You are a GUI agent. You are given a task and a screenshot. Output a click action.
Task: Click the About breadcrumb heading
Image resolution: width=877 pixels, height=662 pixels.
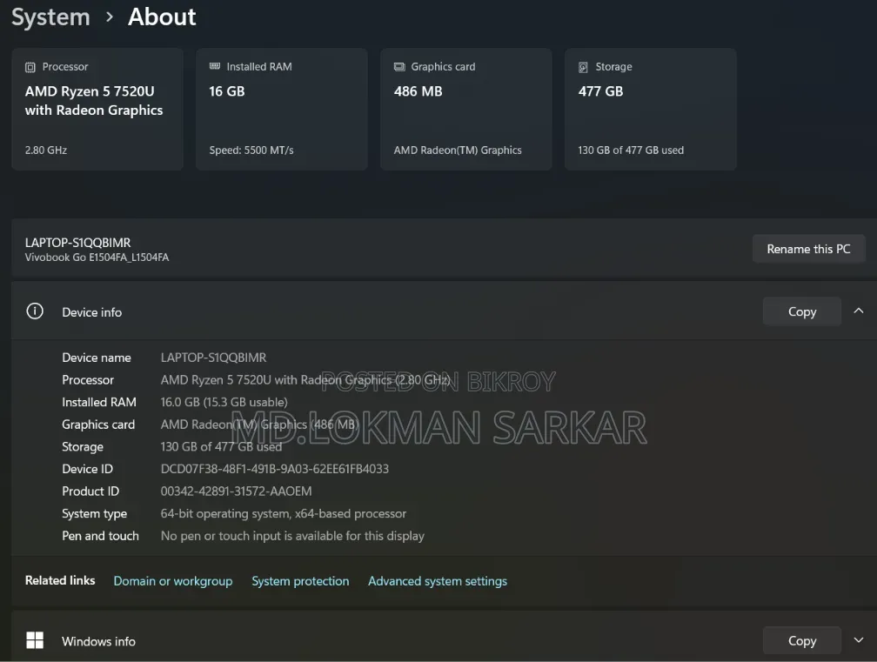[x=162, y=17]
